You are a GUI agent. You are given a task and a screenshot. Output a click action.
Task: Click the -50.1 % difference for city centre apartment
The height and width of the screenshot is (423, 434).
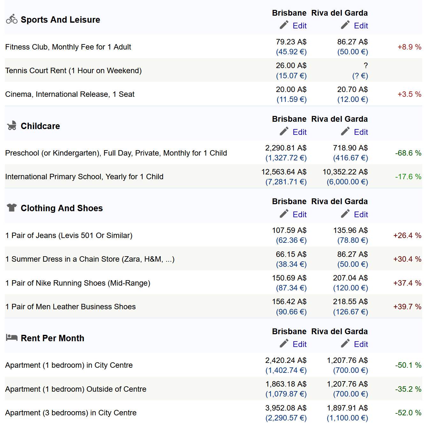tap(408, 365)
